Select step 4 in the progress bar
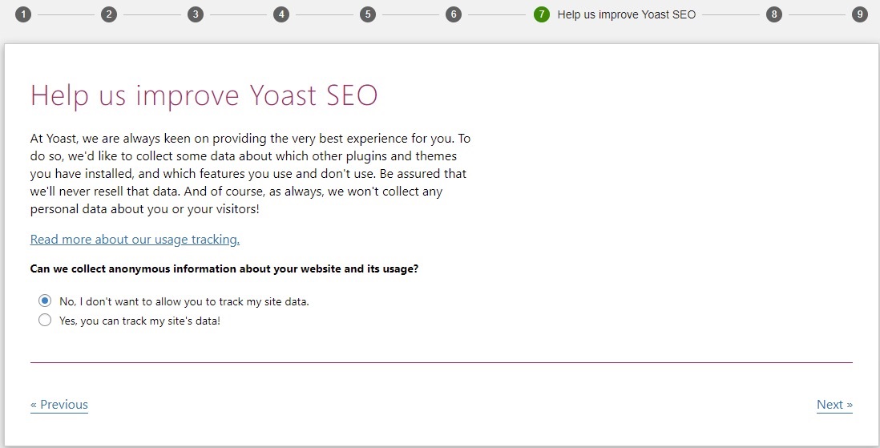This screenshot has height=448, width=880. 281,14
